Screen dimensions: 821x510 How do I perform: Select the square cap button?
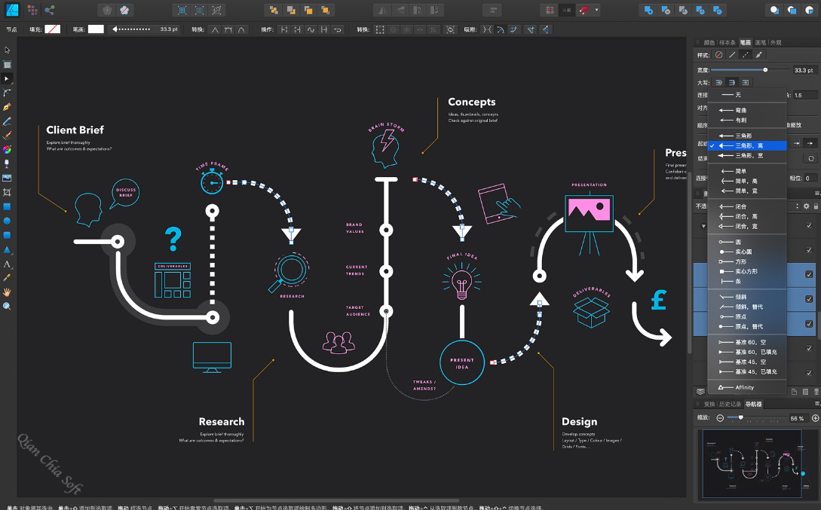tap(745, 83)
